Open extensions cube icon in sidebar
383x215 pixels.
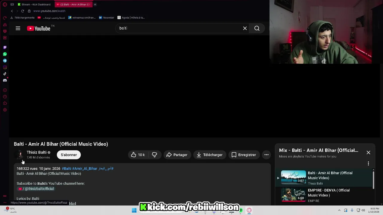pos(5,103)
